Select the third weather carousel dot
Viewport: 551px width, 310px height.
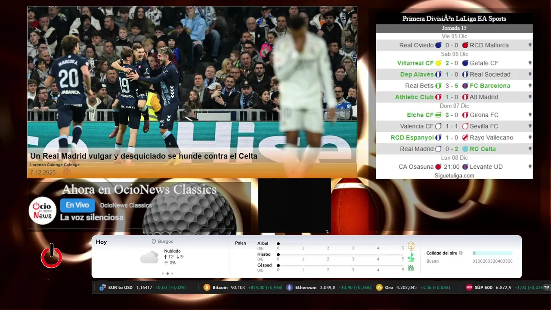pyautogui.click(x=172, y=273)
